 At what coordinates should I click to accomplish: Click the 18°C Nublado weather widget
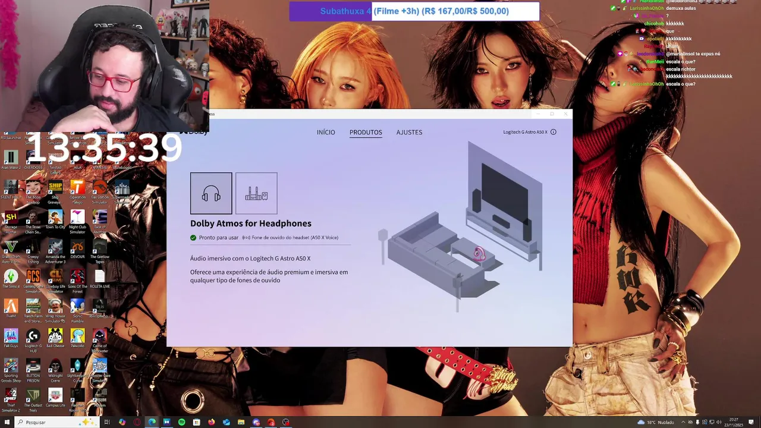(x=656, y=422)
